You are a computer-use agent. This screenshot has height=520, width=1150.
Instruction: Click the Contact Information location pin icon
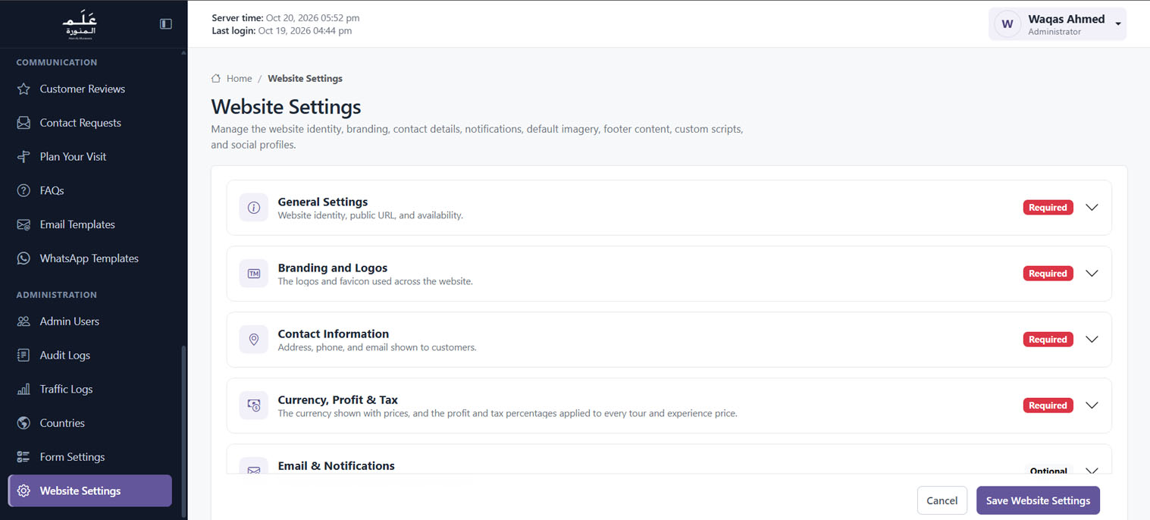(254, 340)
